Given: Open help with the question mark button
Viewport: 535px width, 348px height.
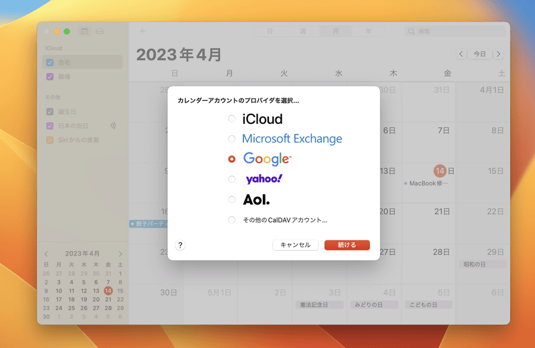Looking at the screenshot, I should pos(180,245).
